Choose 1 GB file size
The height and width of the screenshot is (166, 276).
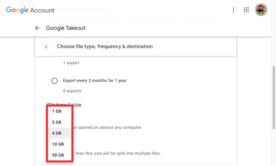point(59,111)
